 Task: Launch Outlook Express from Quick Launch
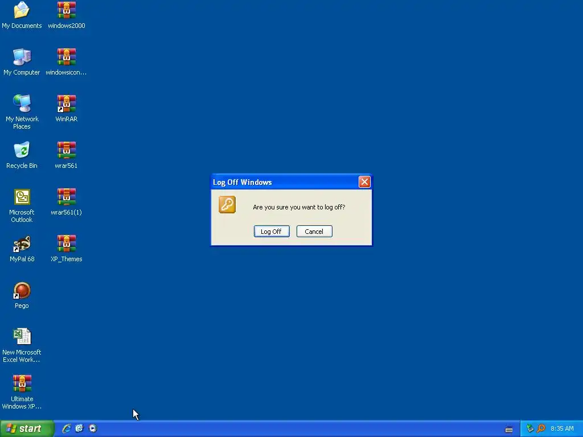pos(80,428)
